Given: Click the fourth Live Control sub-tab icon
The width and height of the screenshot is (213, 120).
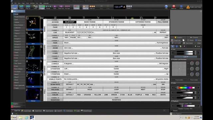Looking at the screenshot, I should 184,46.
